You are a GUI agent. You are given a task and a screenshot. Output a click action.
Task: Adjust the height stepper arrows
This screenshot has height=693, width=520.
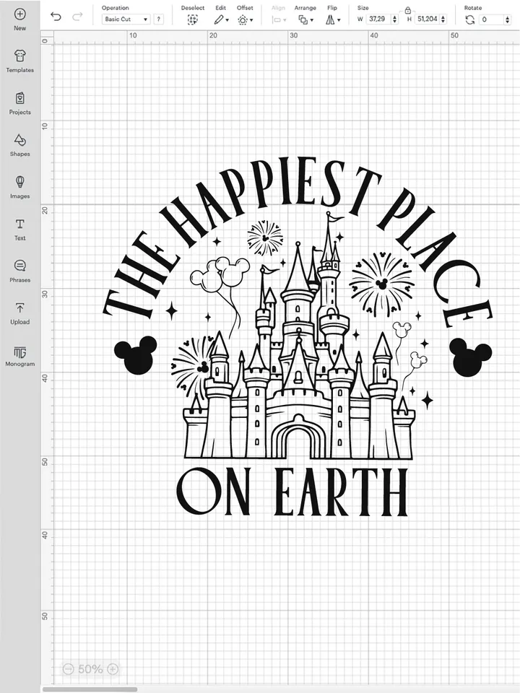click(x=443, y=19)
